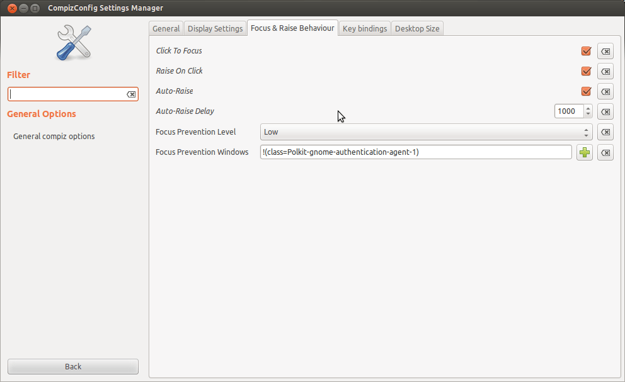Open the Display Settings tab
The width and height of the screenshot is (625, 382).
215,29
